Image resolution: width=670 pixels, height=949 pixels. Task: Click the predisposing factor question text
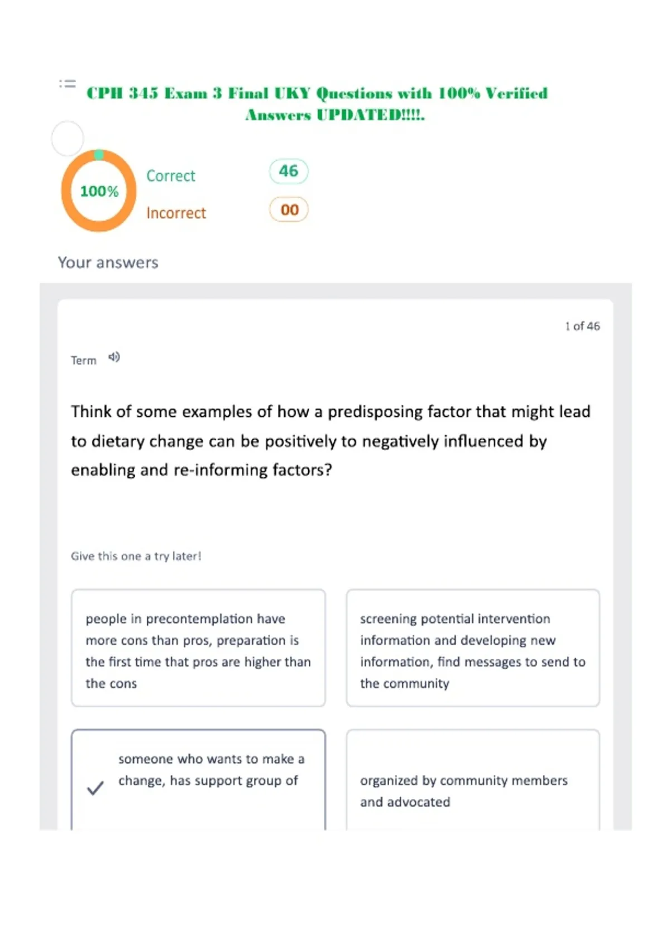point(331,440)
